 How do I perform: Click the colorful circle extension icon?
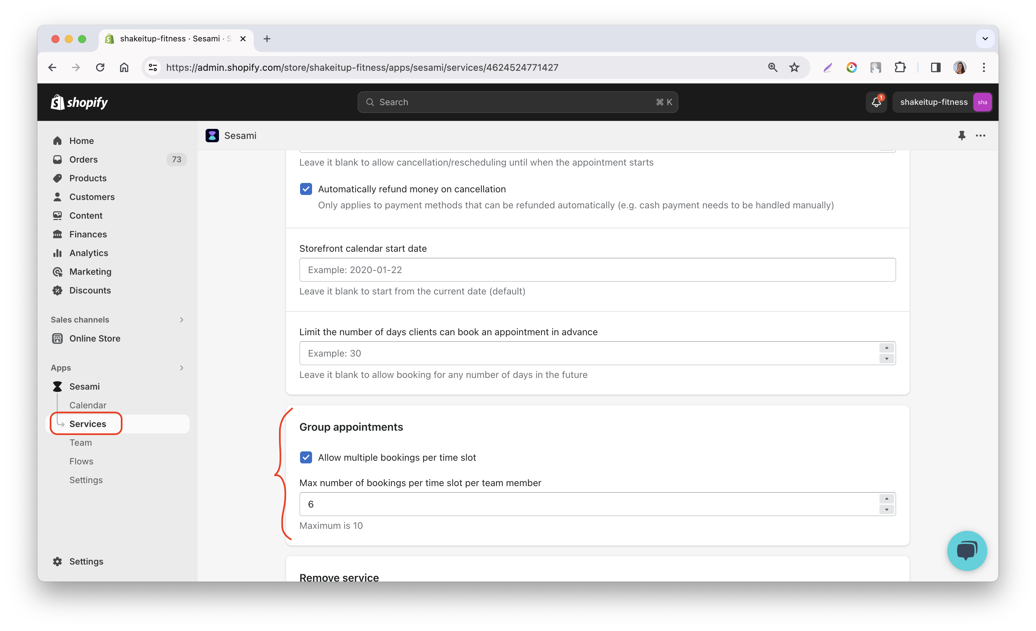(x=851, y=67)
